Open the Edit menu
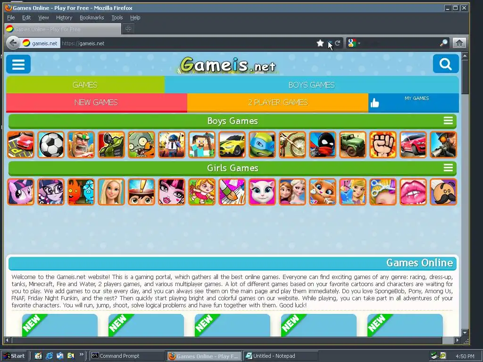This screenshot has height=362, width=483. 26,17
